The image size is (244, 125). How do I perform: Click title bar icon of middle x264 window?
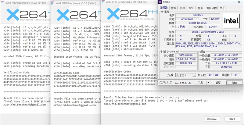click(x=53, y=3)
